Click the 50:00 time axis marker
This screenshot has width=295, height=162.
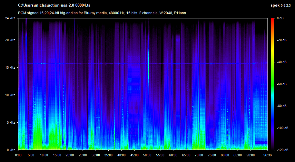tap(147, 155)
